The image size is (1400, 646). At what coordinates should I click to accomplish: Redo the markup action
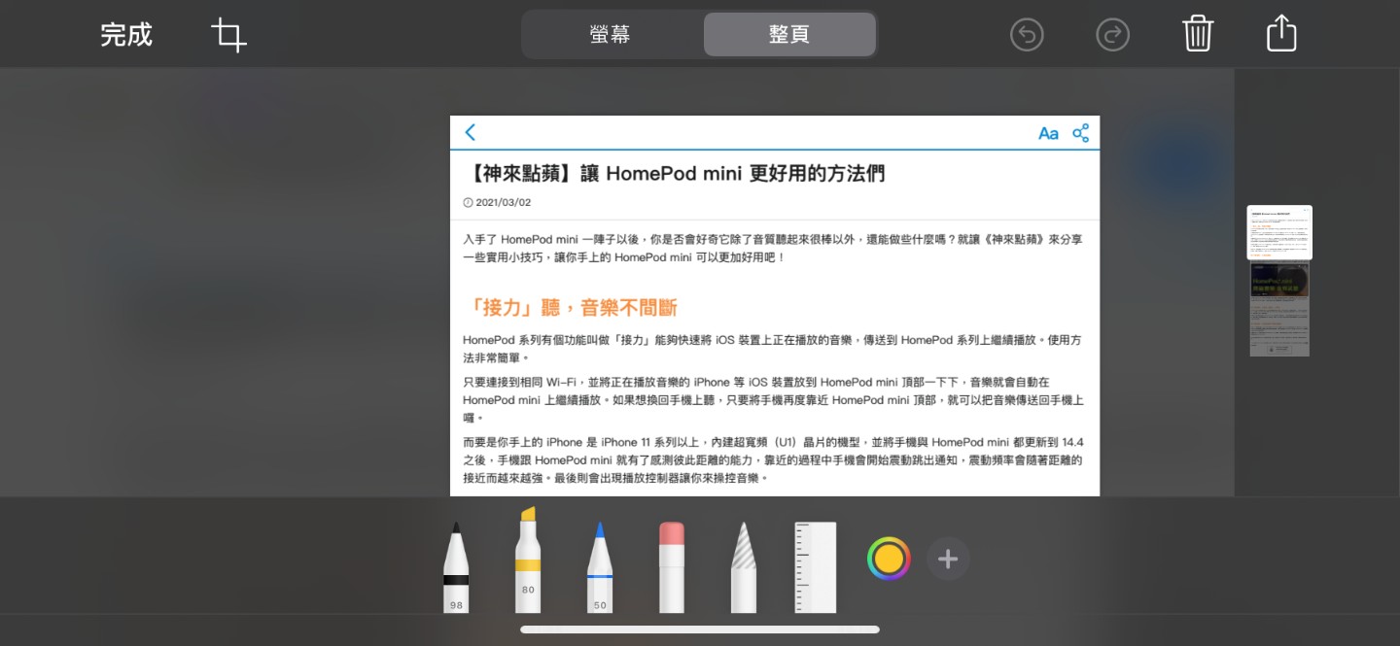(1112, 35)
